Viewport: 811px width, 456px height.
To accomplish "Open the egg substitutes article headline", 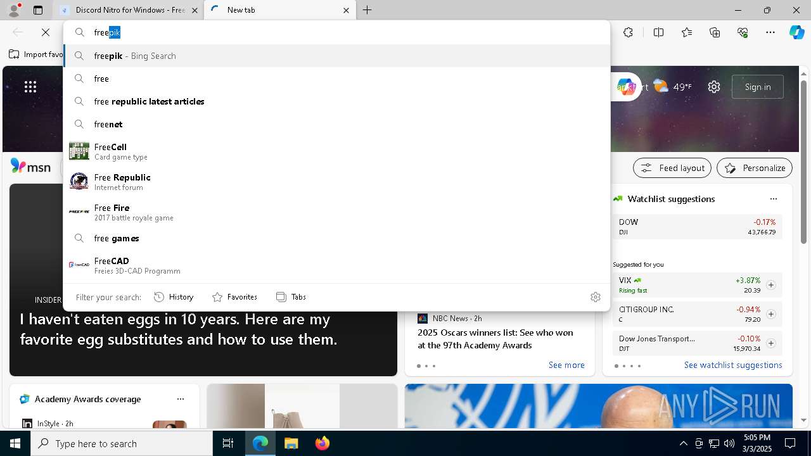I will coord(179,329).
